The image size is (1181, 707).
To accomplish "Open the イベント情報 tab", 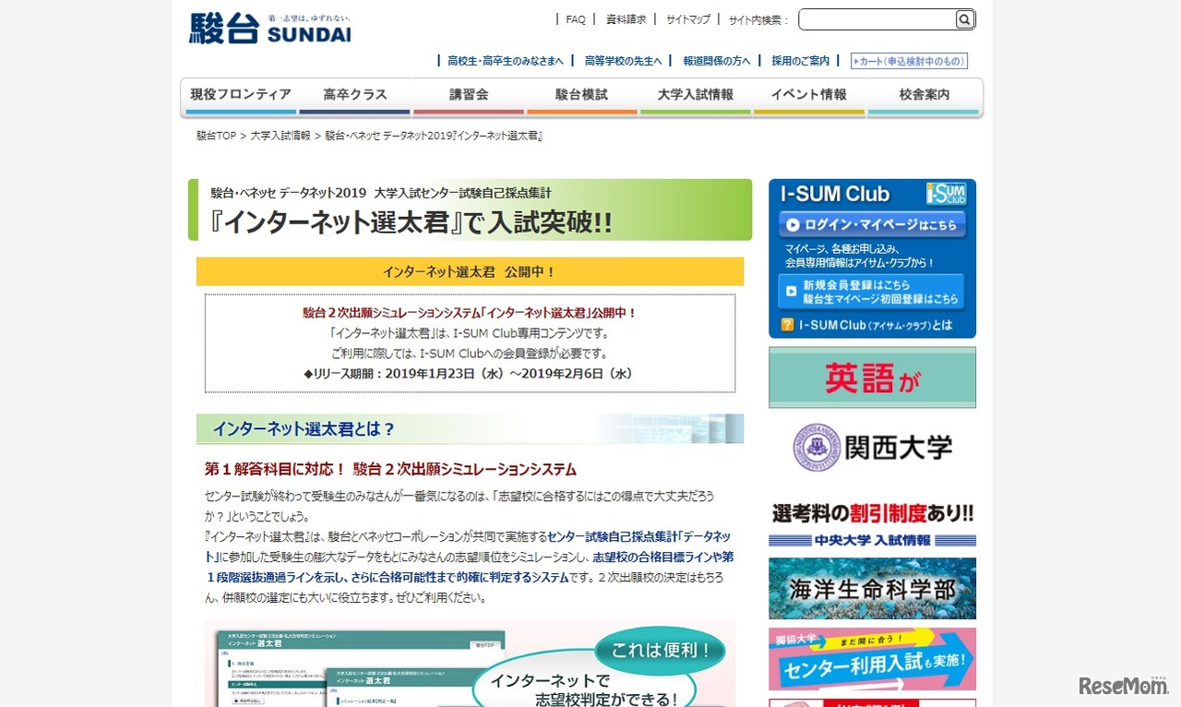I will coord(809,94).
